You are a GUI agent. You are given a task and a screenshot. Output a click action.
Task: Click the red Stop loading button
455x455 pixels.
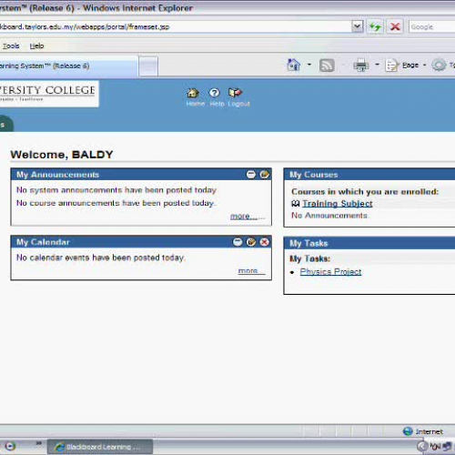point(395,26)
